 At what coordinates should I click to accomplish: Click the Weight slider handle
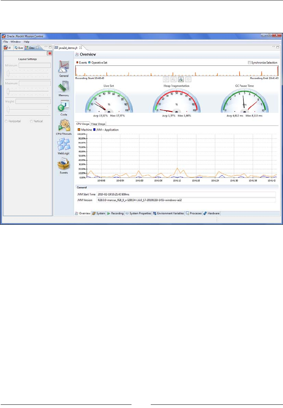(x=8, y=110)
